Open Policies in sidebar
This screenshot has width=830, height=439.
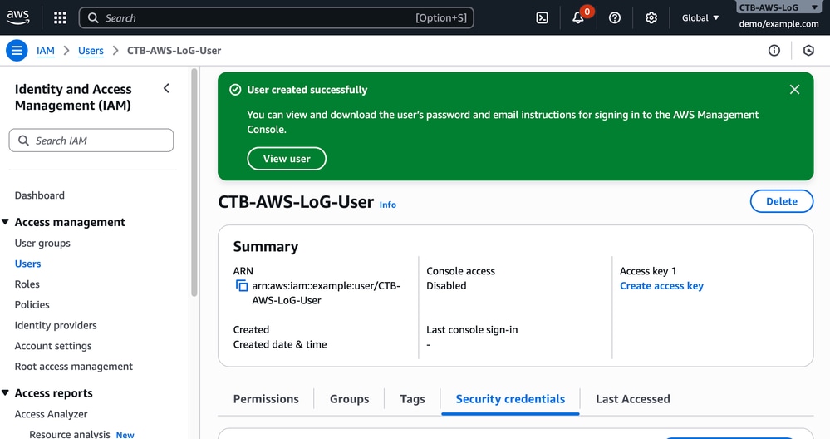click(32, 305)
